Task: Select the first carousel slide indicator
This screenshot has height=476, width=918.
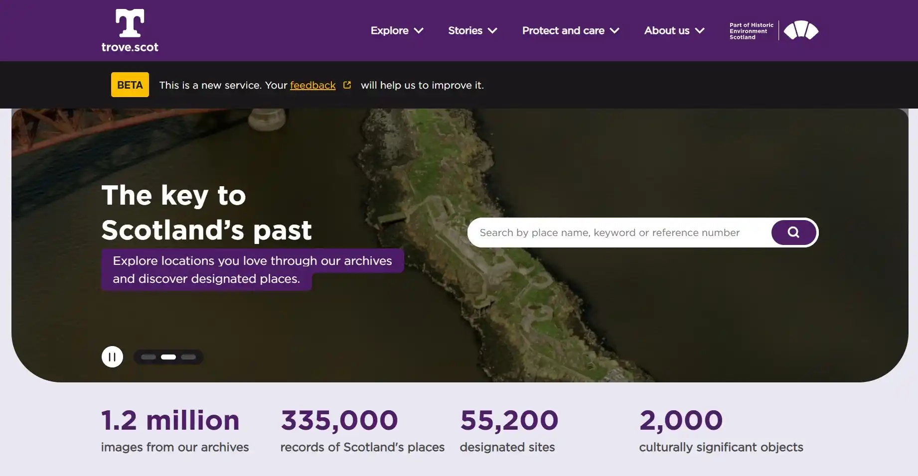Action: click(149, 357)
